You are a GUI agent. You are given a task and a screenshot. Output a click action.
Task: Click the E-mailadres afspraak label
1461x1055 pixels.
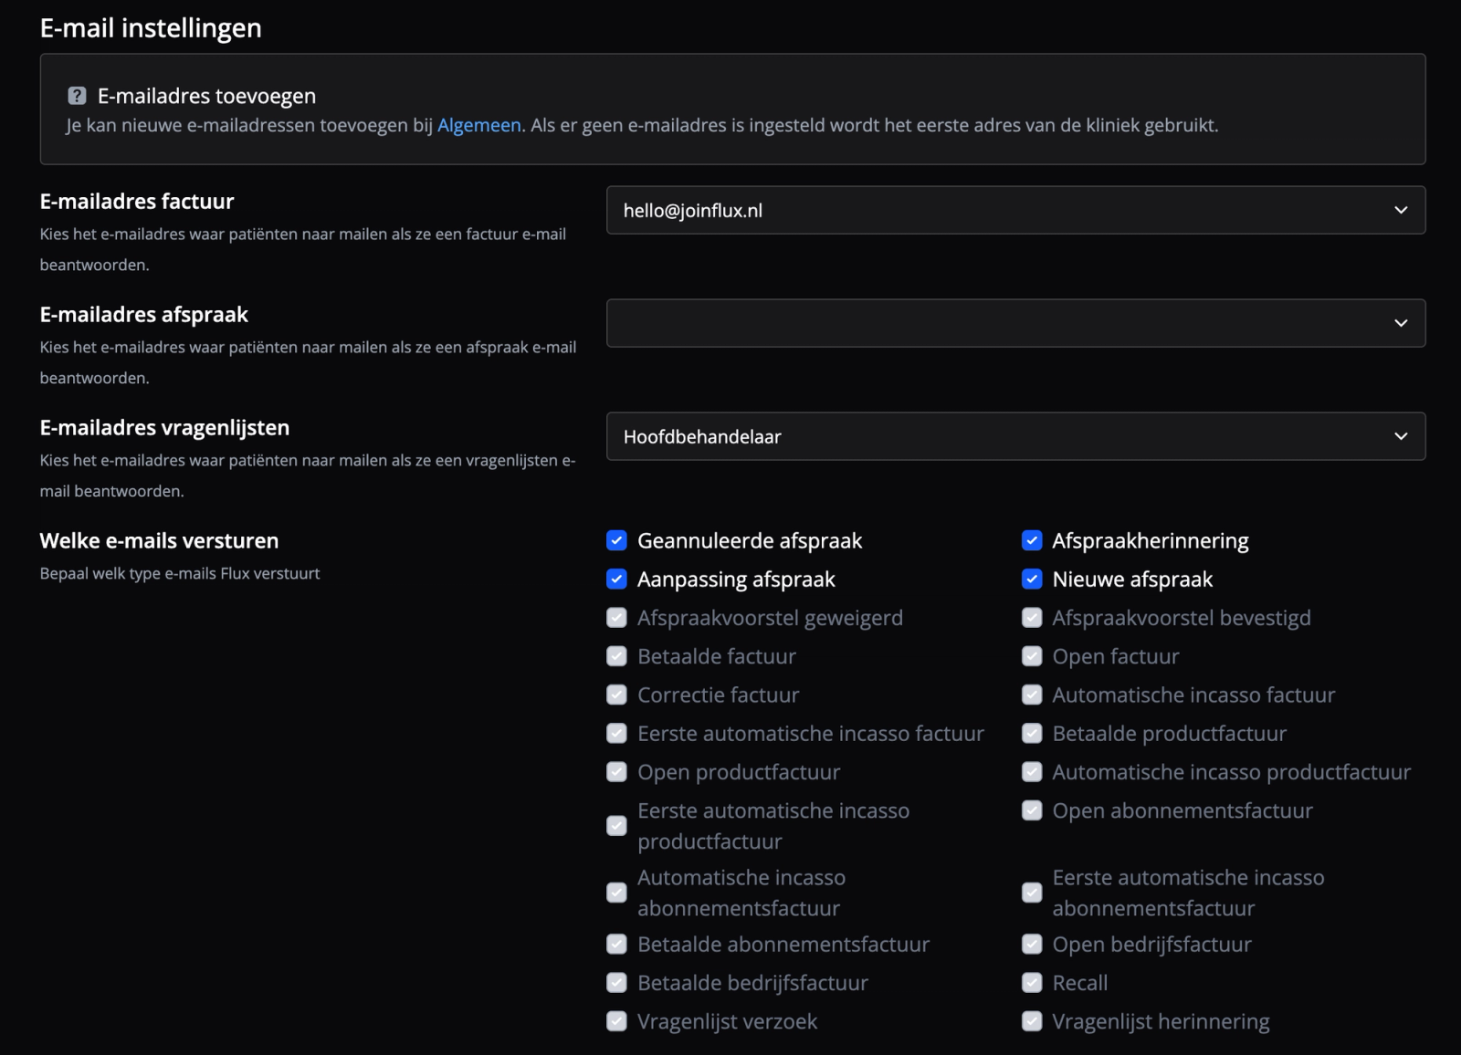click(x=144, y=314)
